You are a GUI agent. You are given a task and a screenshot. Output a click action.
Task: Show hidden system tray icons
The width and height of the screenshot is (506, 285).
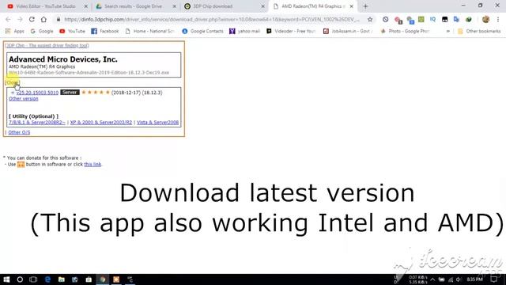(x=432, y=279)
